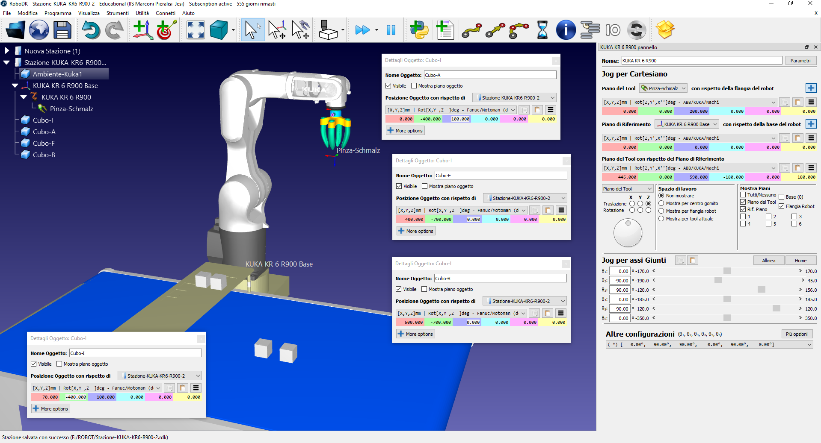Insert a set IO instruction

[613, 30]
